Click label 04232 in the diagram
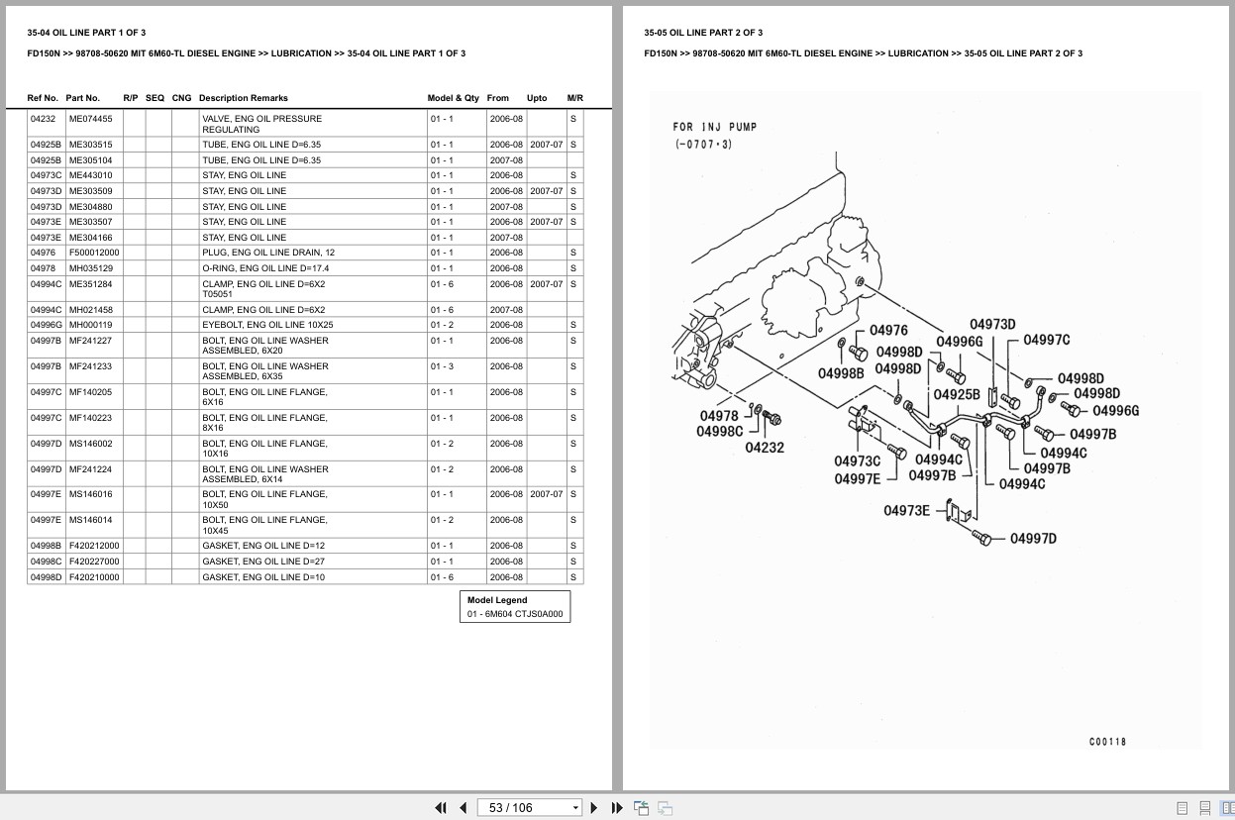1235x820 pixels. click(x=765, y=448)
